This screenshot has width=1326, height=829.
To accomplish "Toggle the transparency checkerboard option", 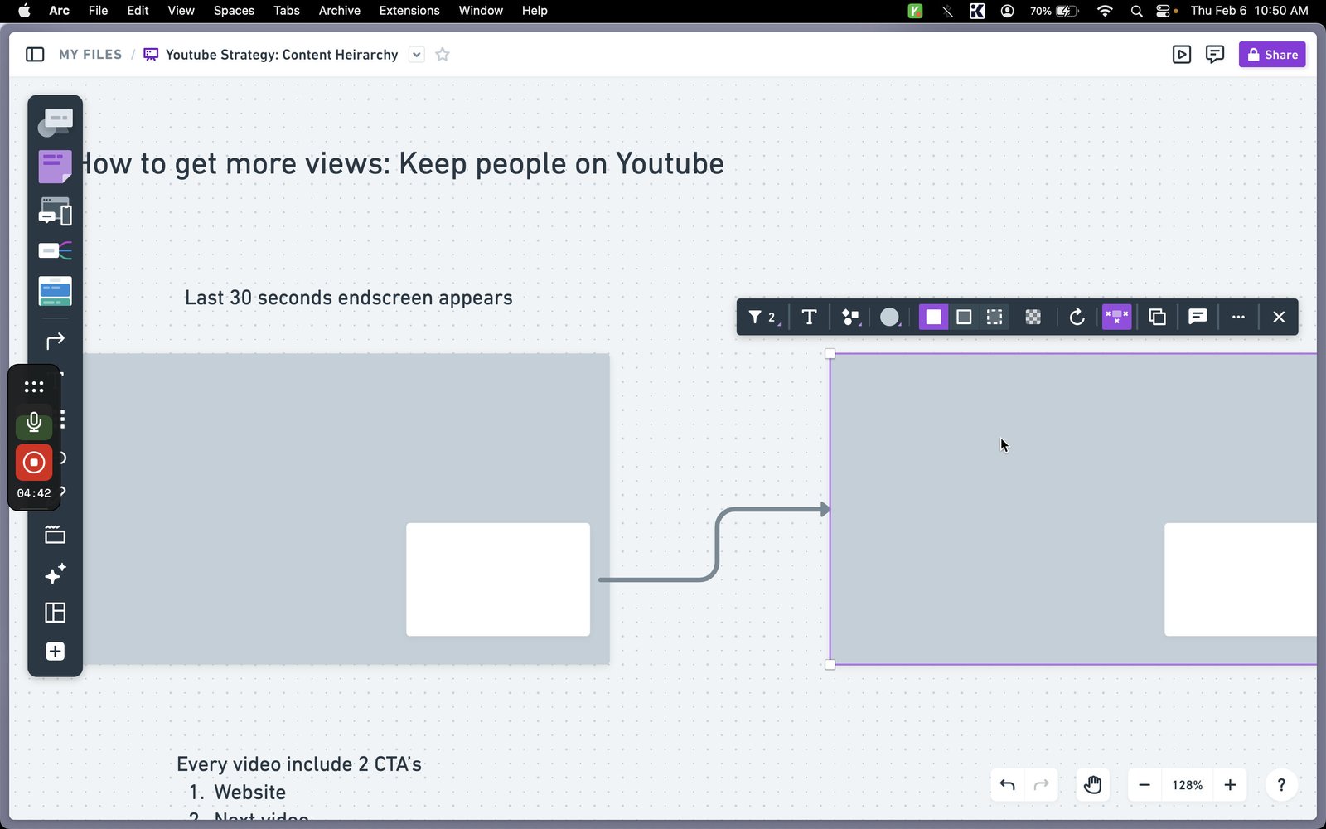I will pyautogui.click(x=1033, y=317).
